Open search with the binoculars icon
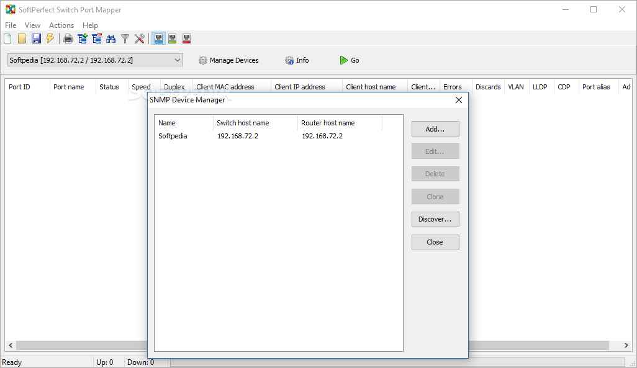 coord(111,39)
